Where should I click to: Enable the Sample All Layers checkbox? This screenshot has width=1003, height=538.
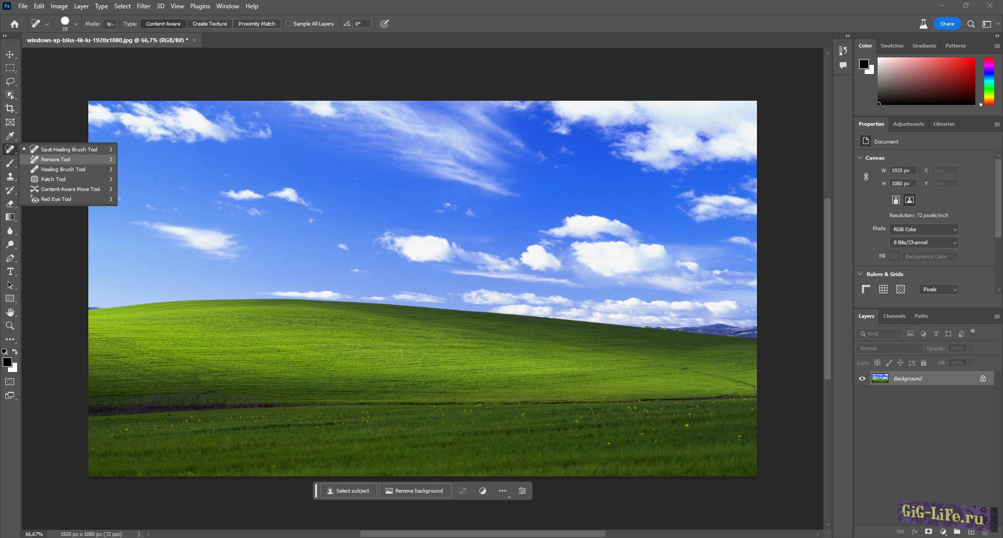click(x=288, y=24)
